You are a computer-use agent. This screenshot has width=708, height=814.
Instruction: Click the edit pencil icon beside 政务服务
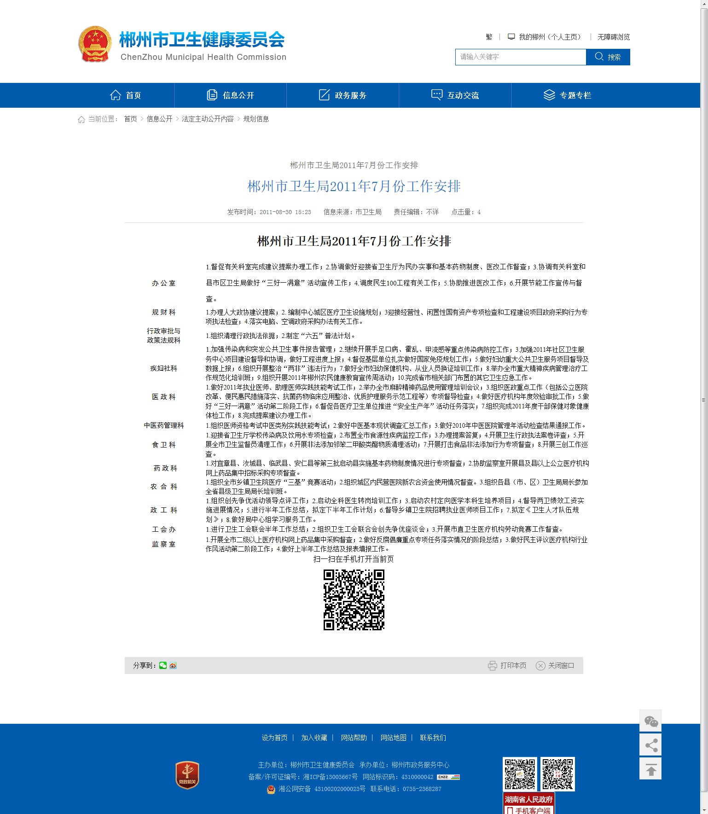[324, 95]
